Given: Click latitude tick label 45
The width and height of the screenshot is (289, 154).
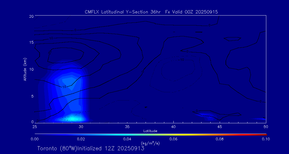Looking at the screenshot, I should coord(220,127).
